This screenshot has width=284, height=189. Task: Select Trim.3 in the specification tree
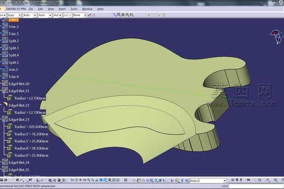[x=14, y=33]
